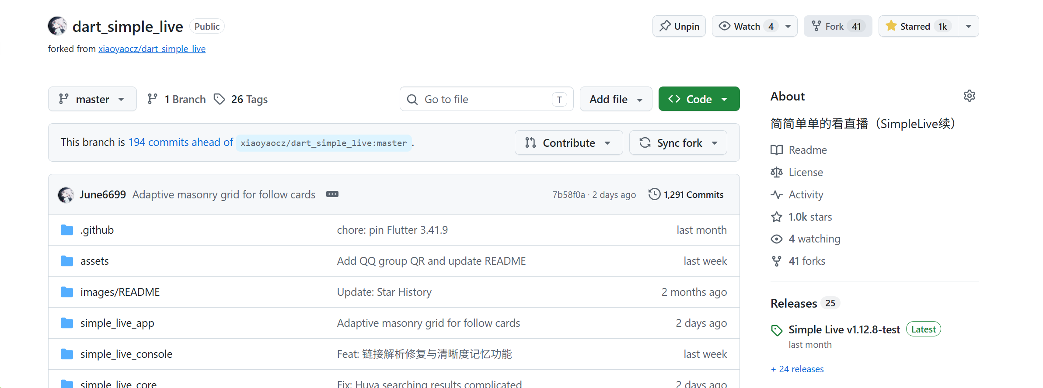Show the + 24 releases link

[x=797, y=369]
